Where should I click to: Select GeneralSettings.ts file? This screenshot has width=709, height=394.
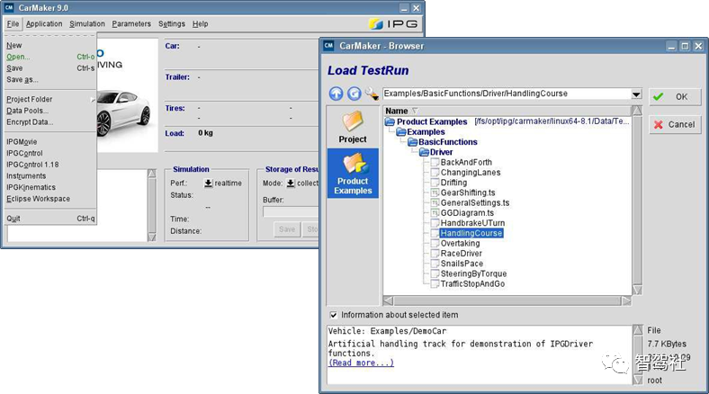click(475, 203)
